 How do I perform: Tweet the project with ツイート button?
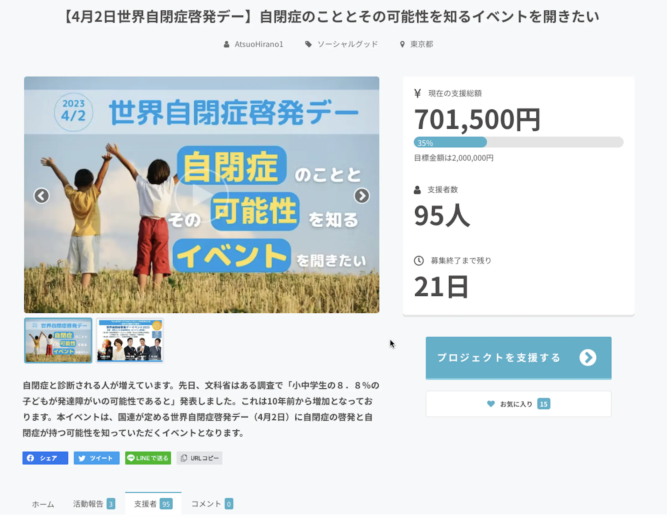(96, 458)
